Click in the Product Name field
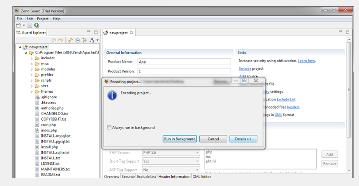Image resolution: width=359 pixels, height=186 pixels. coord(184,62)
